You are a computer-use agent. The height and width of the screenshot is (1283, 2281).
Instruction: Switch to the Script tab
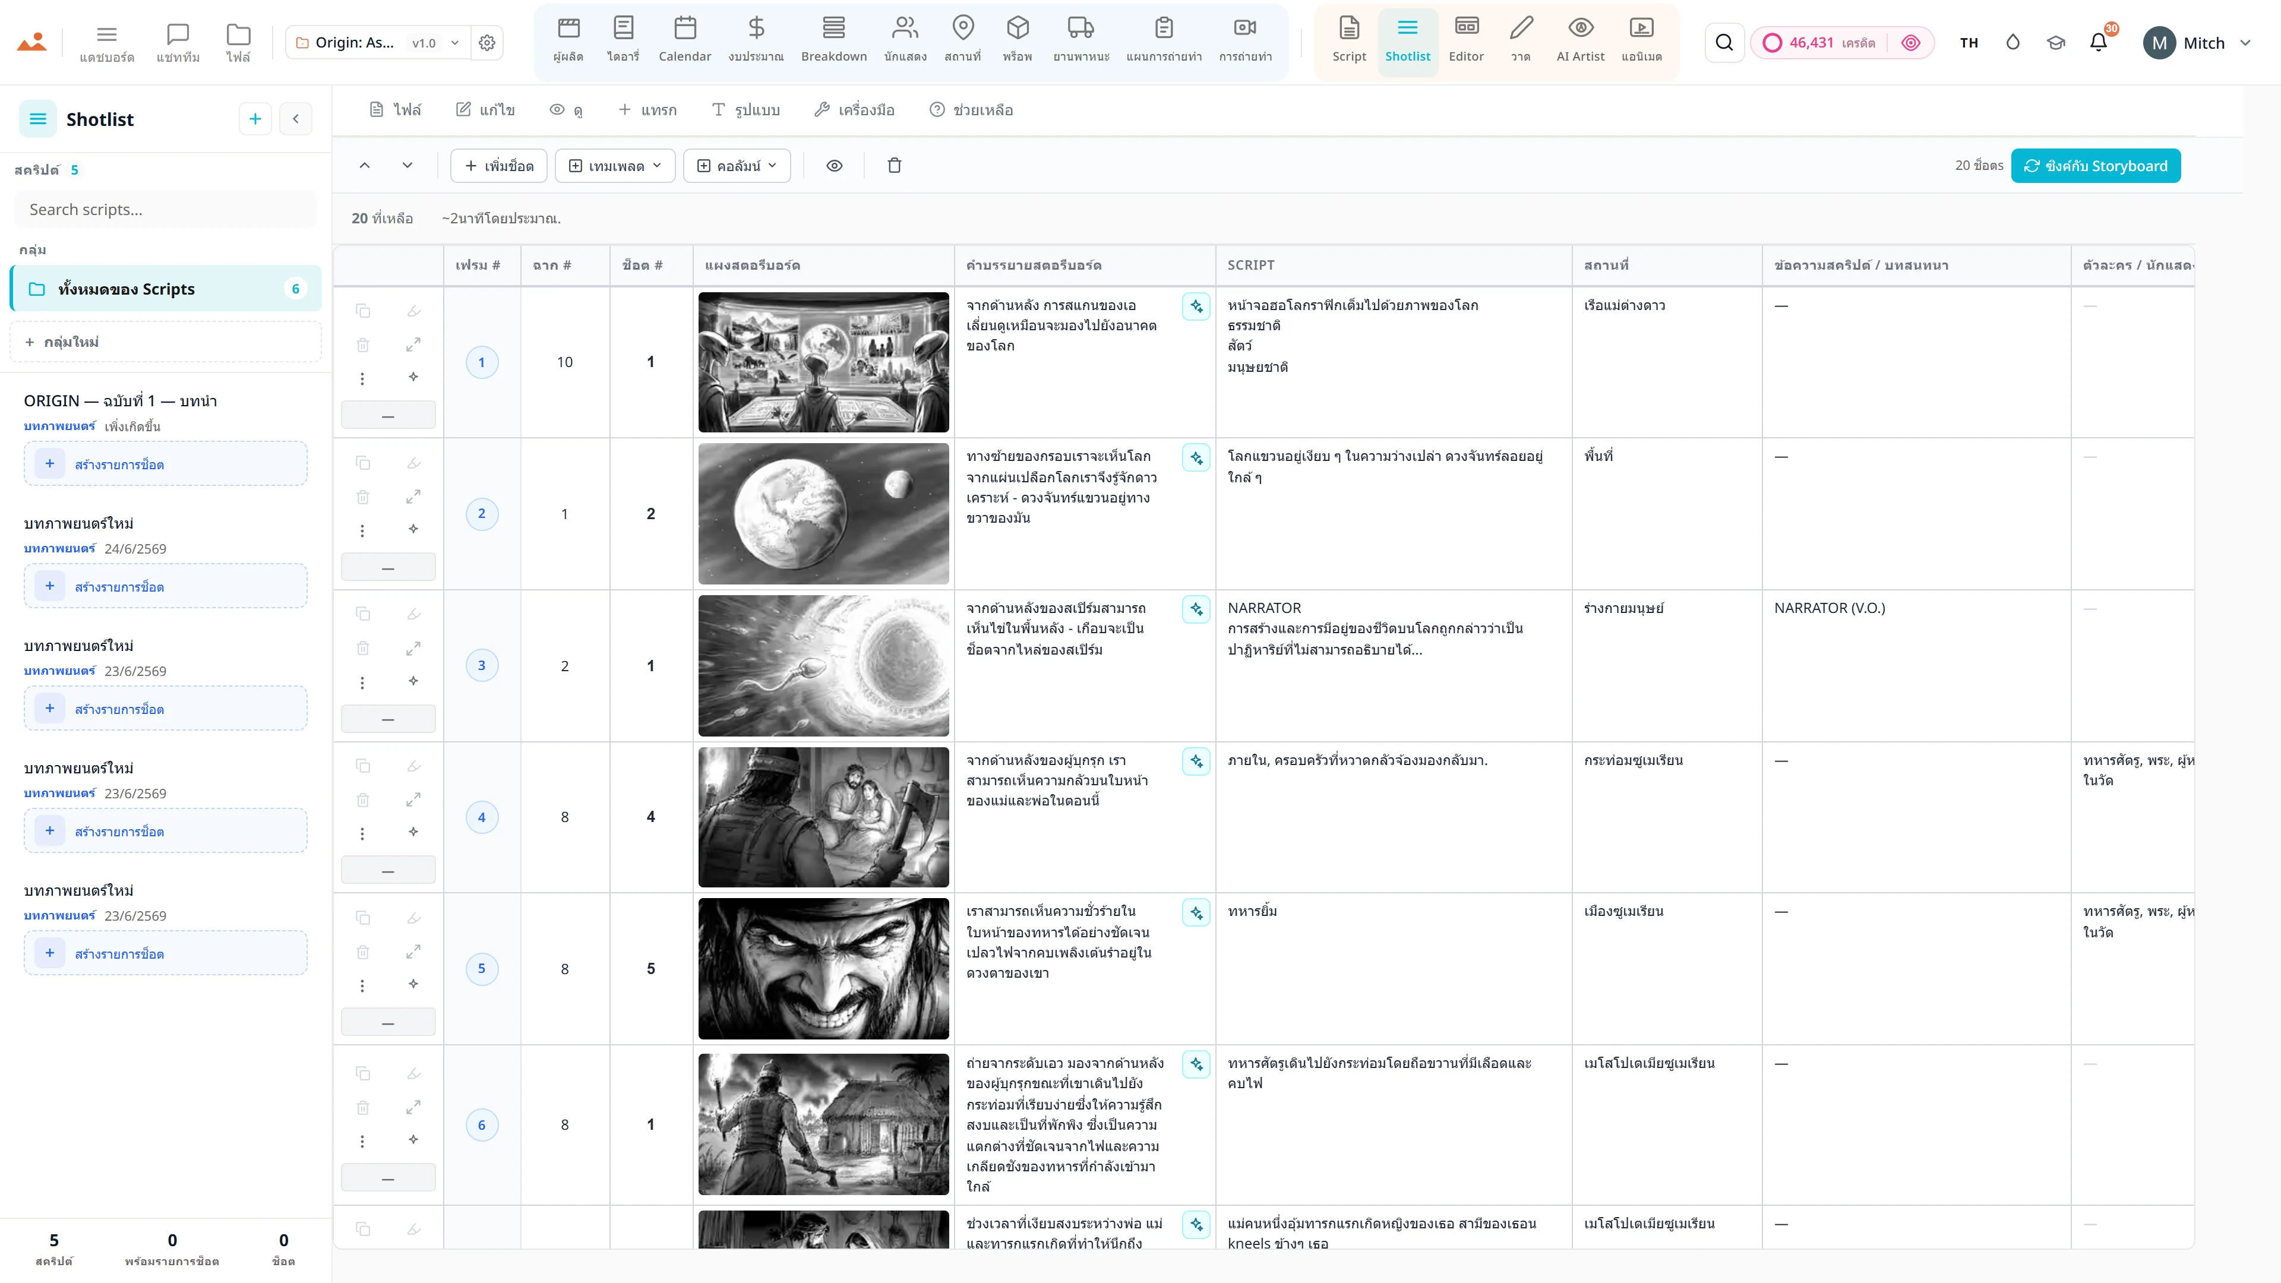pyautogui.click(x=1348, y=41)
